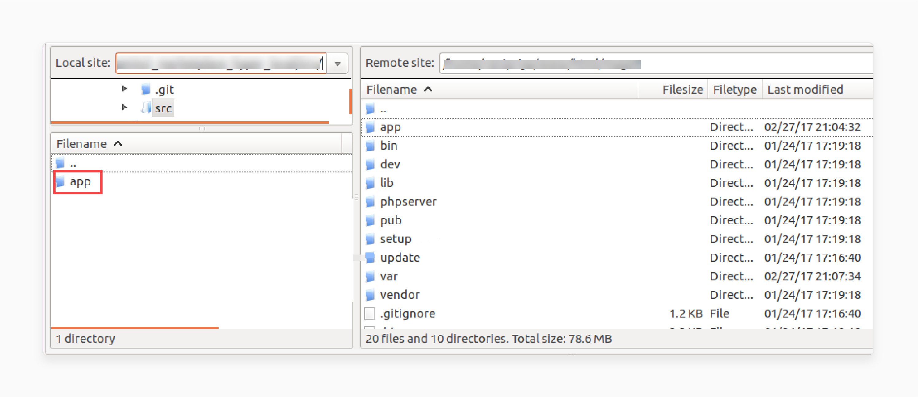Sort remote files by Last modified column
Screen dimensions: 918x397
click(818, 90)
